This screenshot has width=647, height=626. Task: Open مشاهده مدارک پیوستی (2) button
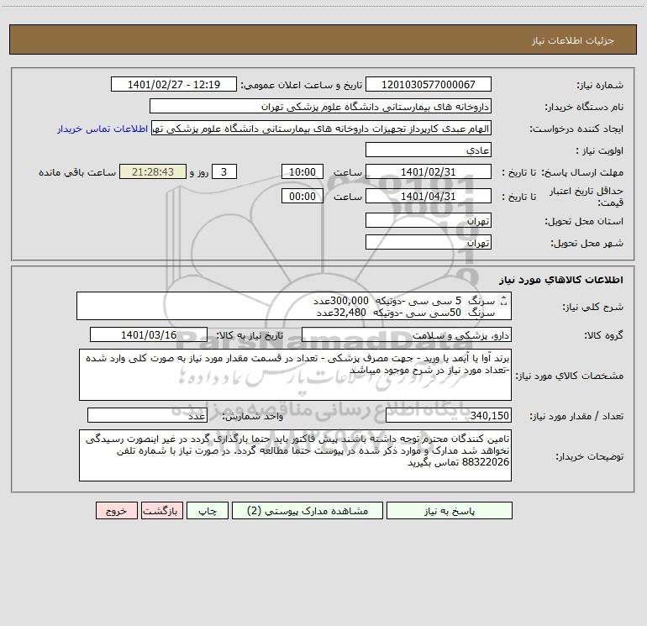(308, 511)
